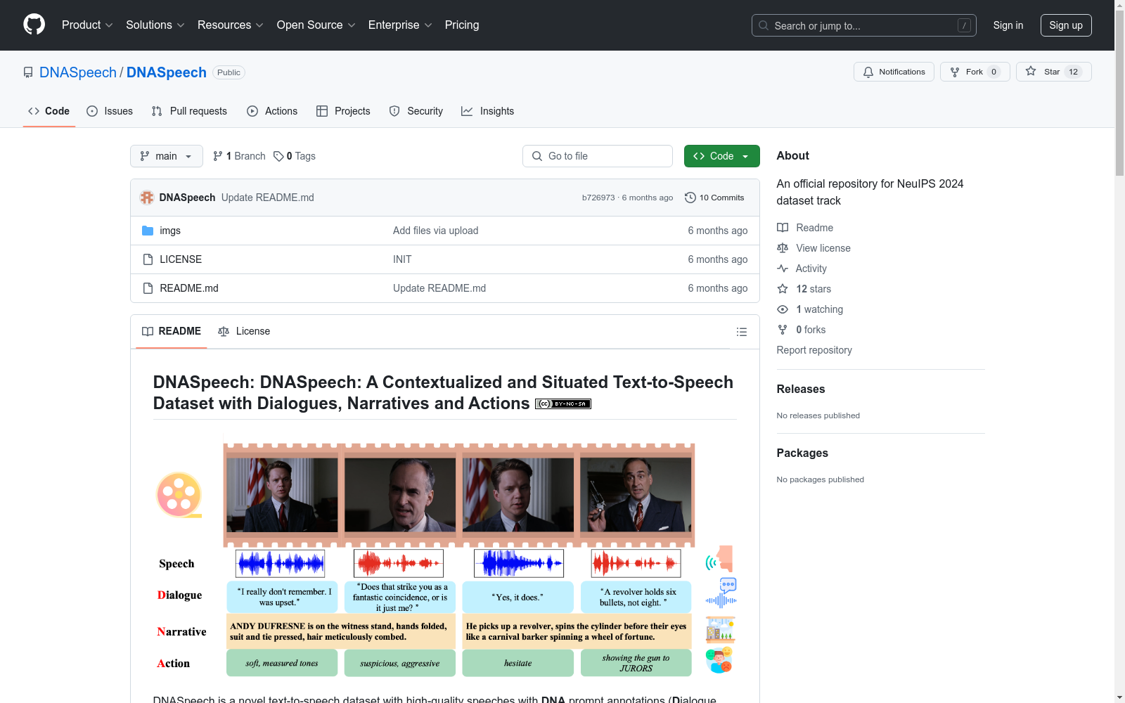Click the Notifications bell button

click(894, 72)
